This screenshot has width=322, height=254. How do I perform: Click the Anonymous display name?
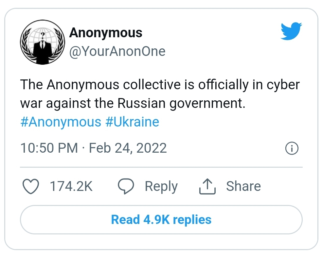point(106,33)
